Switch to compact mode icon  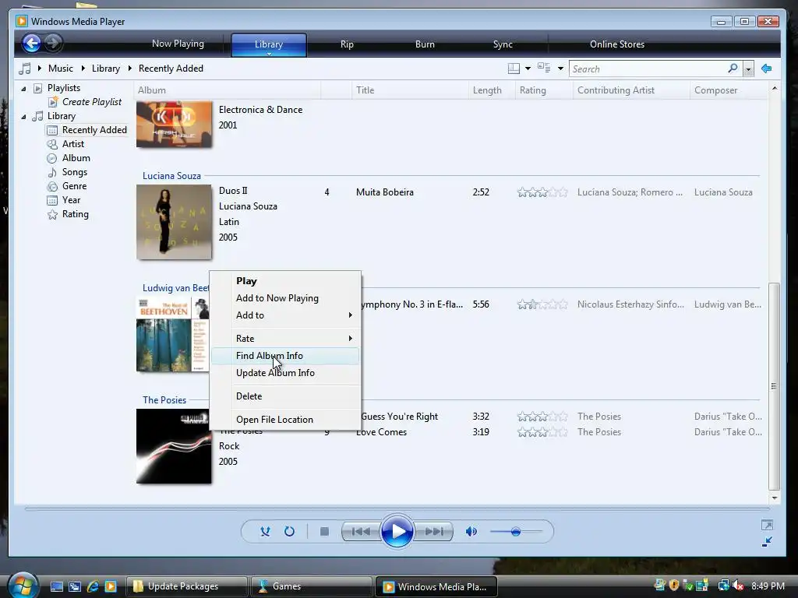(x=767, y=542)
